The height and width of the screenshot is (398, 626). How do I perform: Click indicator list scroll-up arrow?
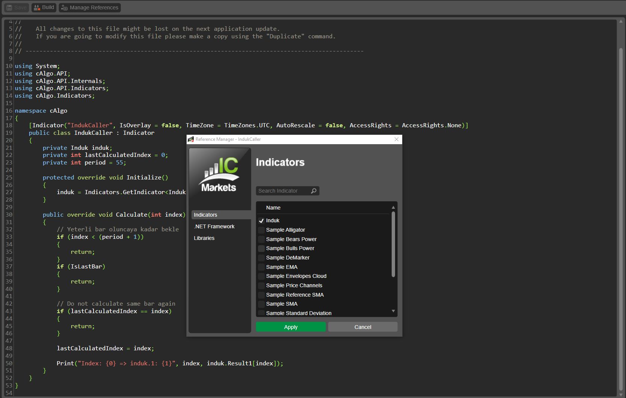tap(393, 207)
